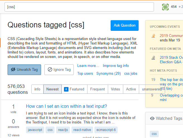Select the Frequent tab
183x138 pixels.
[x=98, y=89]
